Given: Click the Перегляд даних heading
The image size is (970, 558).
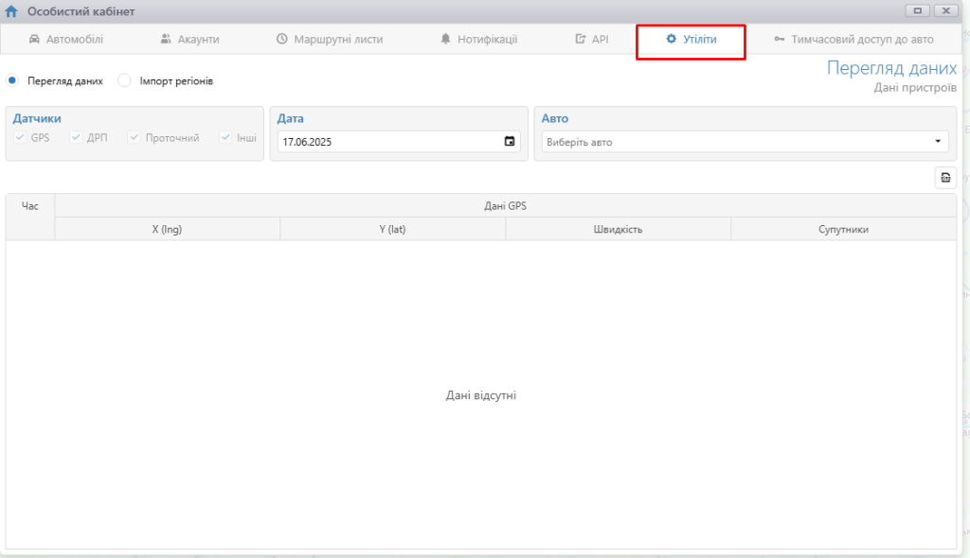Looking at the screenshot, I should [891, 68].
